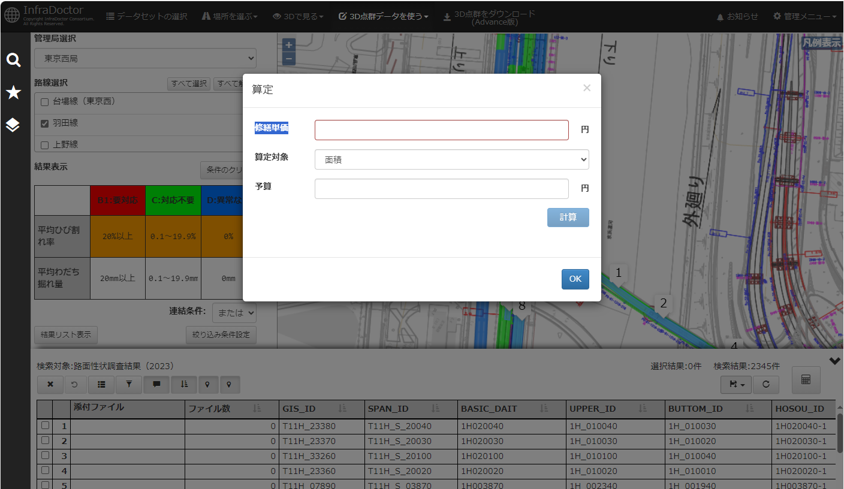Enable the 上野線 route checkbox
844x489 pixels.
point(44,145)
